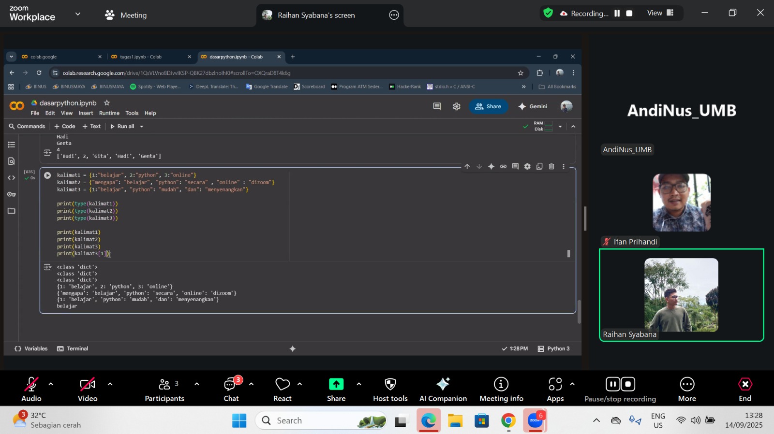This screenshot has height=434, width=774.
Task: Expand the video options arrow
Action: 110,384
